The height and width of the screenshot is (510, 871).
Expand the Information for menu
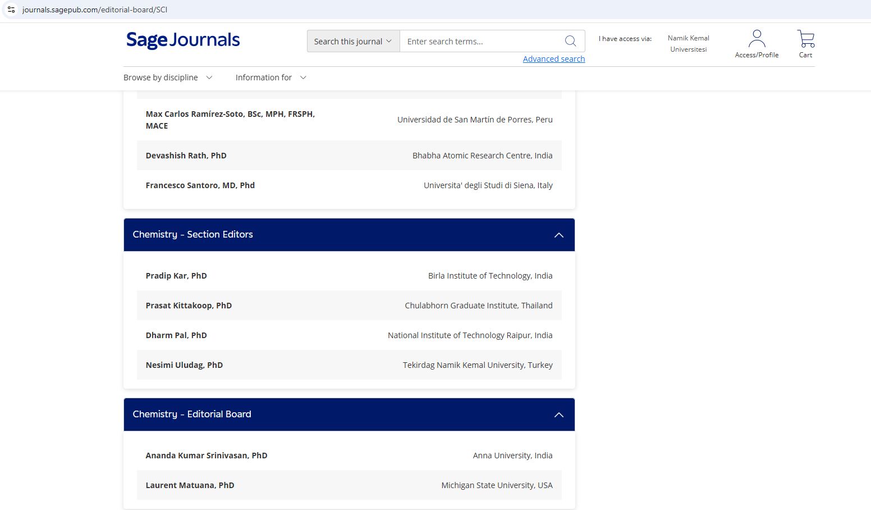[271, 78]
